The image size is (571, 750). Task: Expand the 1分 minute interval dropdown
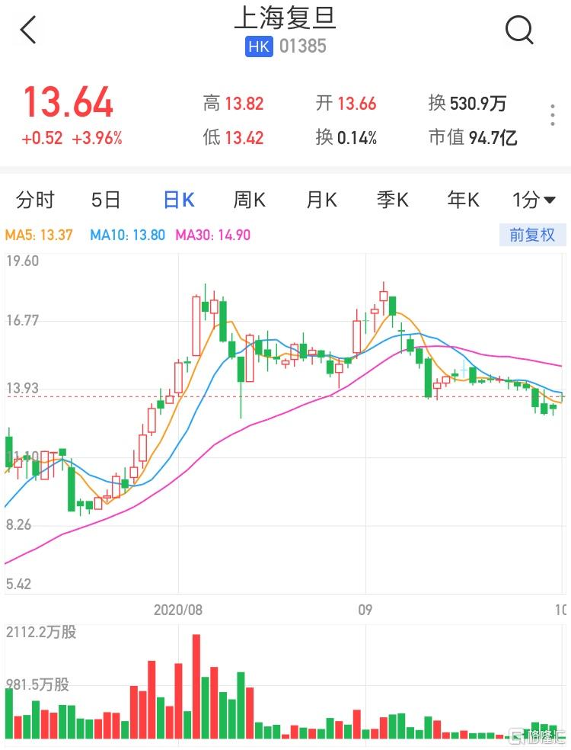pos(535,200)
